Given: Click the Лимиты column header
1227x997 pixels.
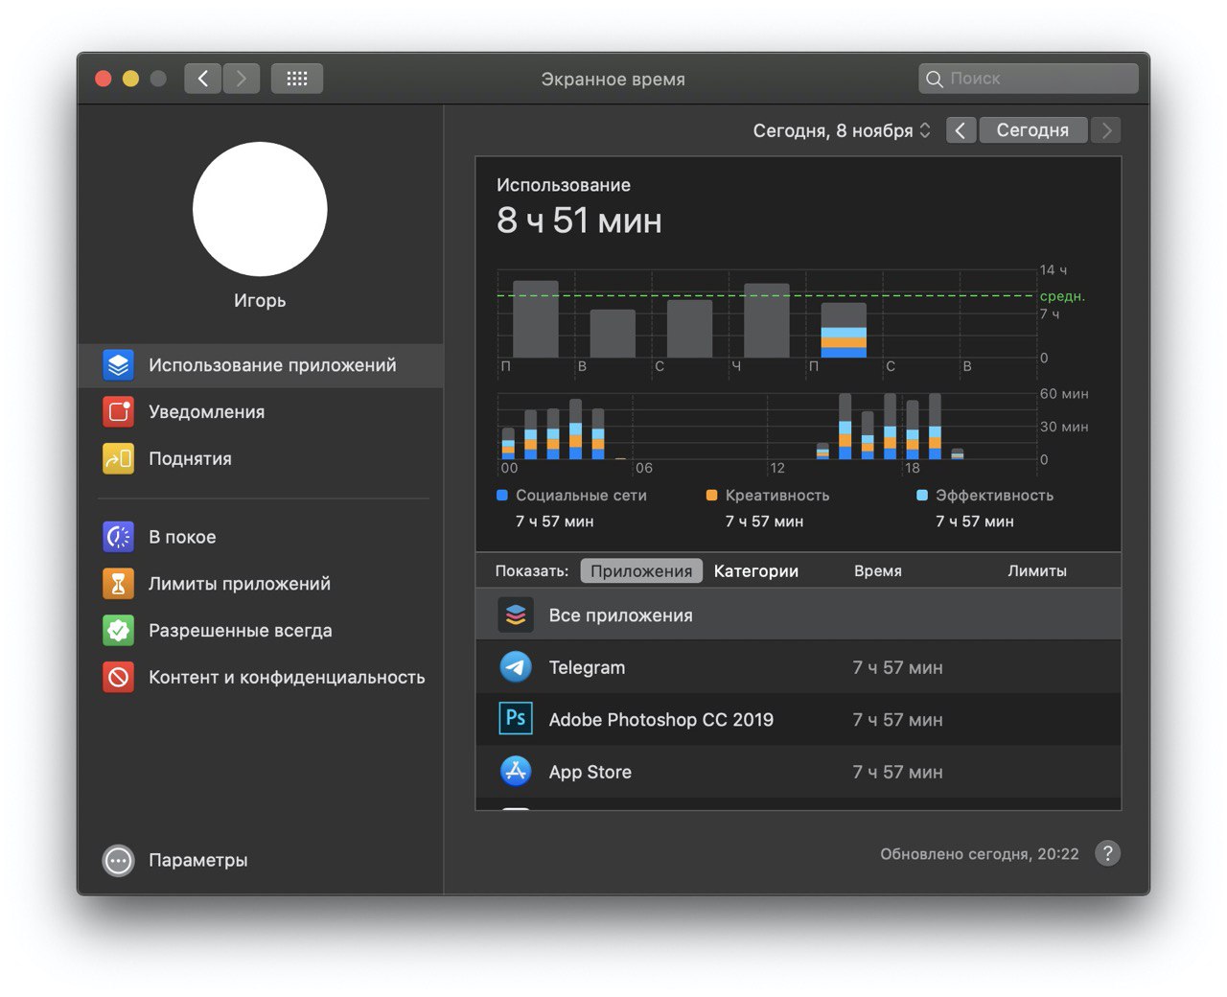Looking at the screenshot, I should click(1037, 571).
